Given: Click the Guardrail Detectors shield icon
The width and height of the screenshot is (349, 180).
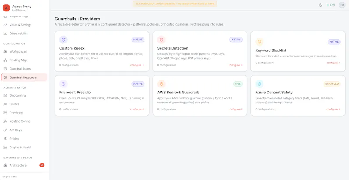Looking at the screenshot, I should coord(5,77).
